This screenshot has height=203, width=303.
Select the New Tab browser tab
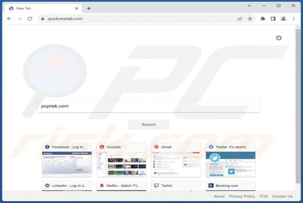tap(43, 8)
